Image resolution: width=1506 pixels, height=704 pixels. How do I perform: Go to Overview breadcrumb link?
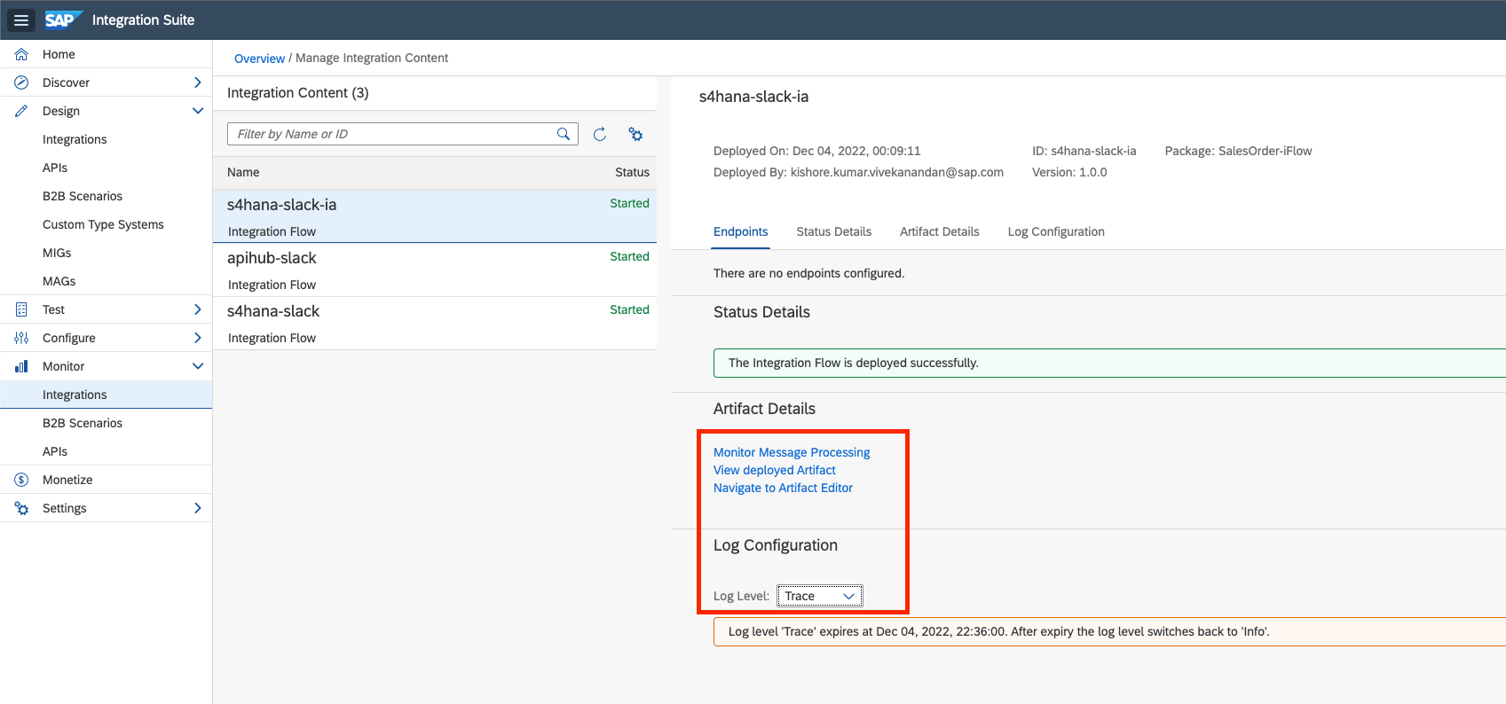coord(259,59)
